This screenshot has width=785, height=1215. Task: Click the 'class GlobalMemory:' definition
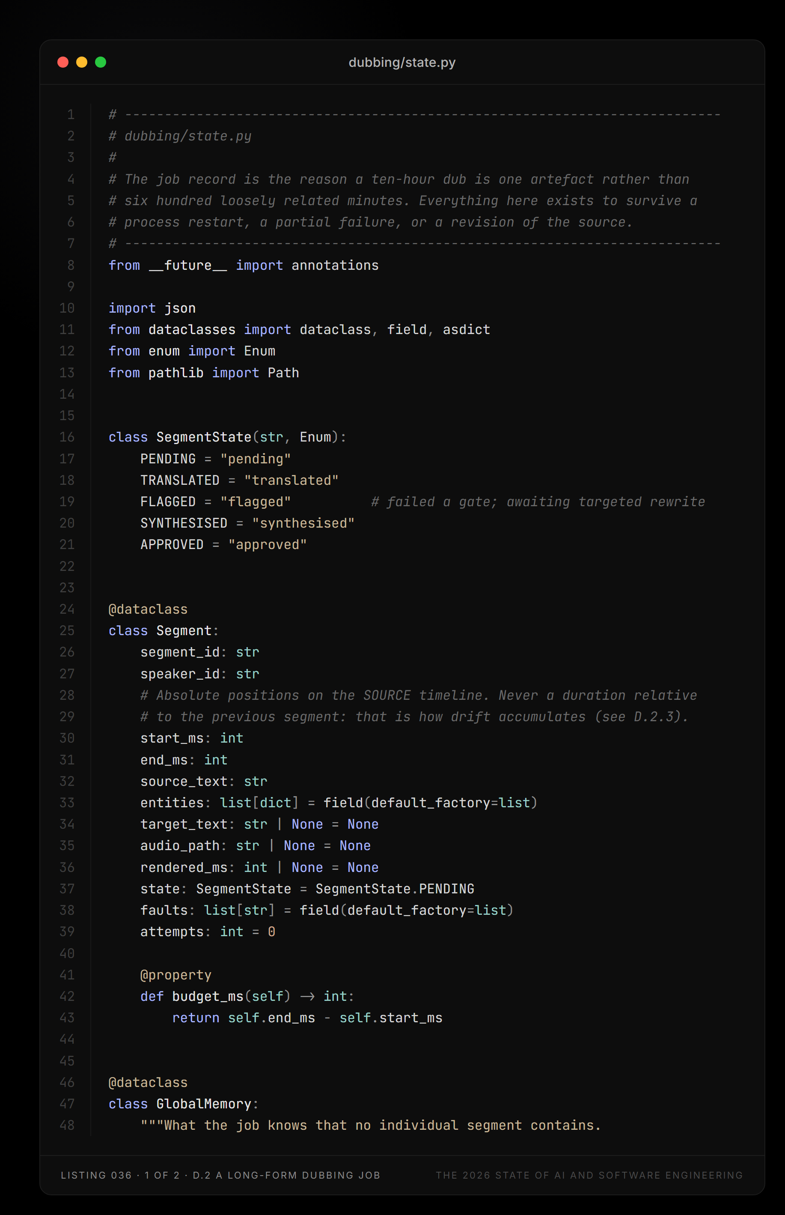(184, 1105)
